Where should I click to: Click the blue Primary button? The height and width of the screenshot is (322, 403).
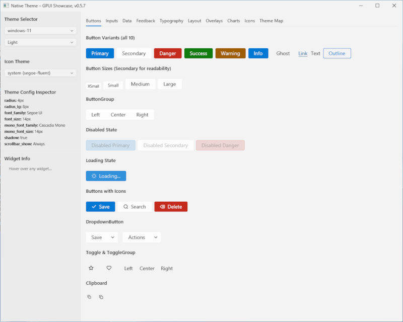pos(100,53)
